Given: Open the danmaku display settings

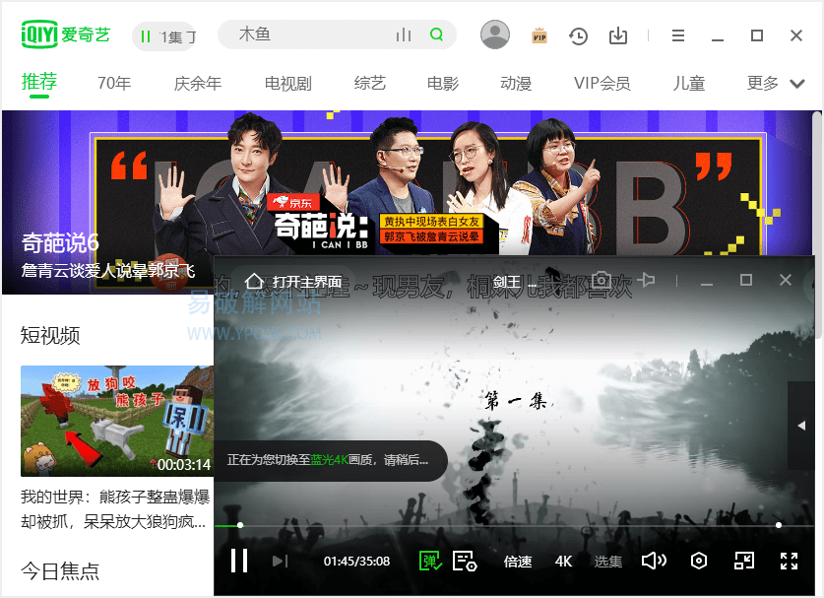Looking at the screenshot, I should point(464,560).
